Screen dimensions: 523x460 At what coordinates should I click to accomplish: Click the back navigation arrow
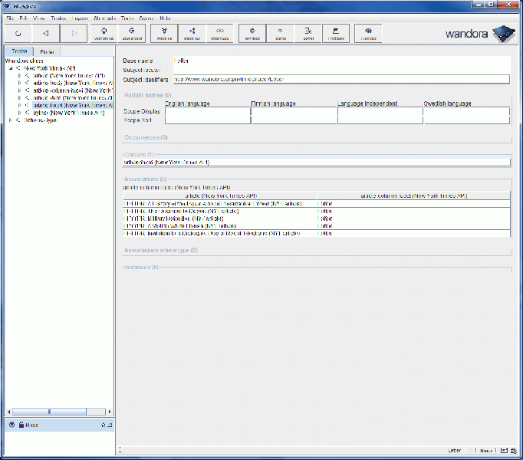45,33
